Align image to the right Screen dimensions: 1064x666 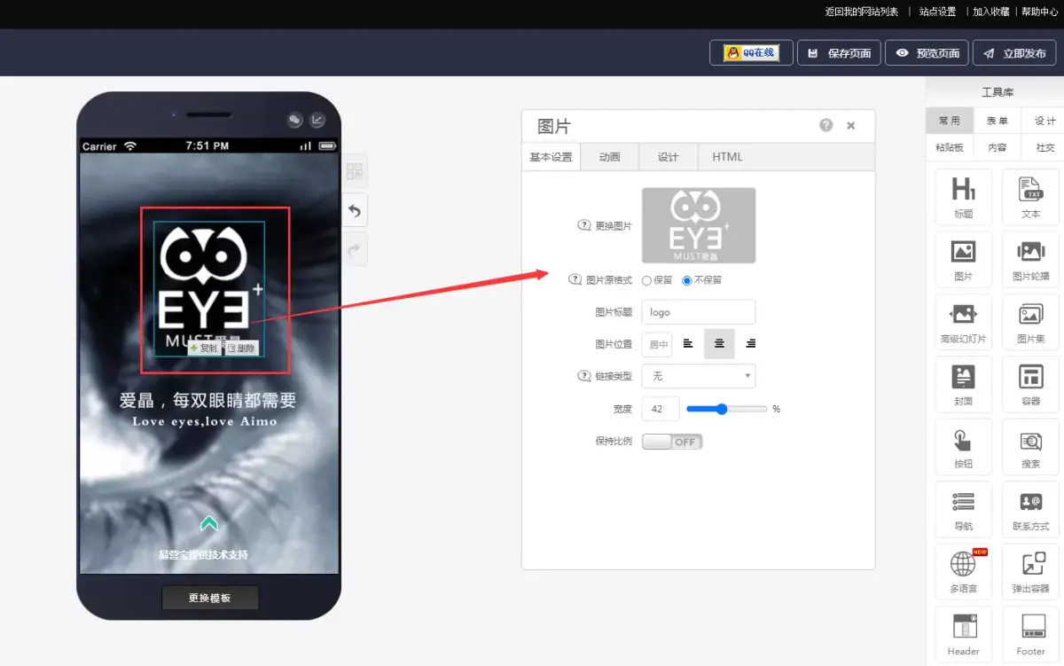click(750, 343)
